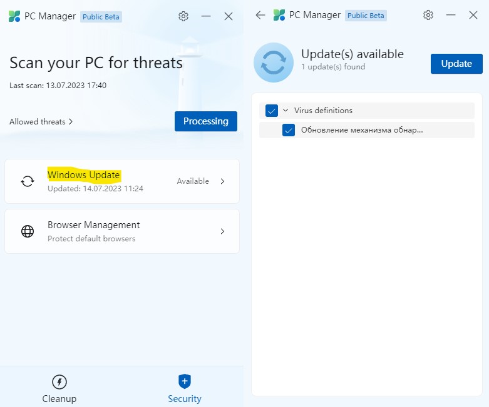Image resolution: width=489 pixels, height=407 pixels.
Task: Click 'Last scan: 13.07.2023 17:40' text
Action: pyautogui.click(x=58, y=85)
